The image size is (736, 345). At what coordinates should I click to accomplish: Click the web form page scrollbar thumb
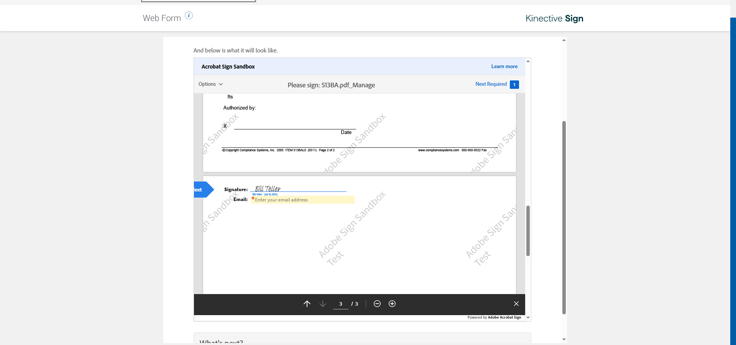pyautogui.click(x=564, y=217)
